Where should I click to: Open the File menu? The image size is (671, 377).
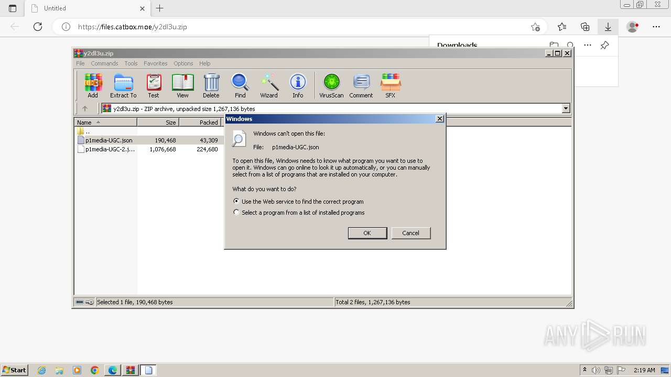click(80, 63)
